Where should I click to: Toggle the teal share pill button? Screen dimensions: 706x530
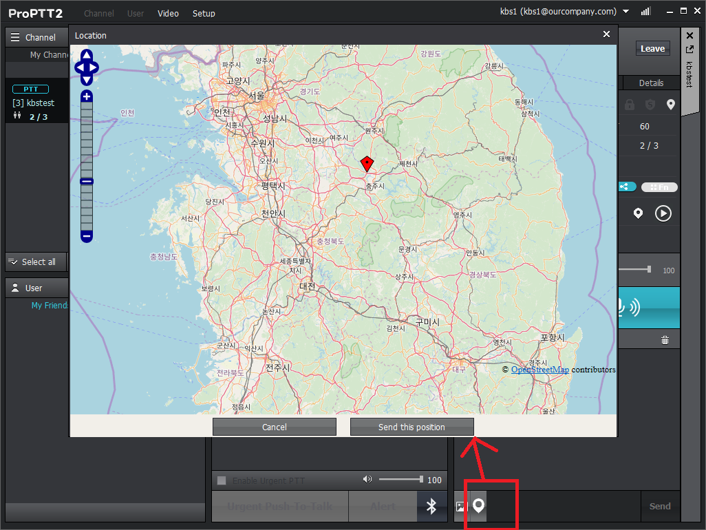point(627,187)
